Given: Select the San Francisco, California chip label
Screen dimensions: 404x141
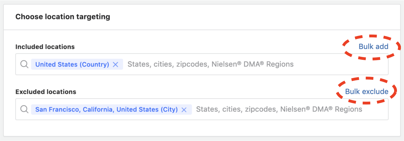Looking at the screenshot, I should click(x=106, y=109).
